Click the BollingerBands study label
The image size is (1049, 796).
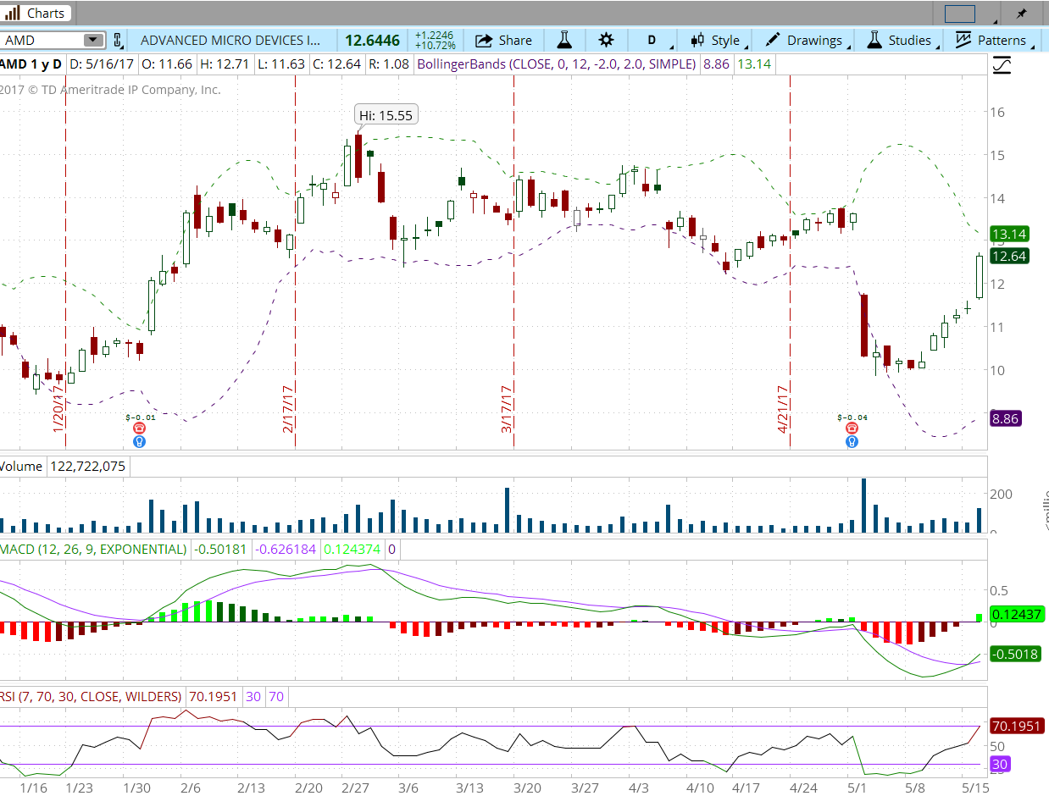click(556, 64)
